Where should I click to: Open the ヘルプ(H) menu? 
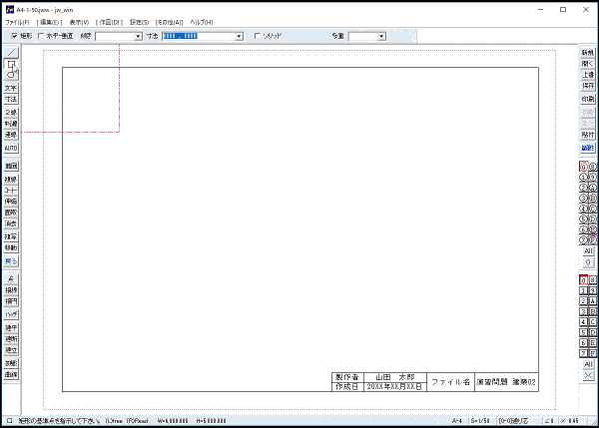point(202,22)
